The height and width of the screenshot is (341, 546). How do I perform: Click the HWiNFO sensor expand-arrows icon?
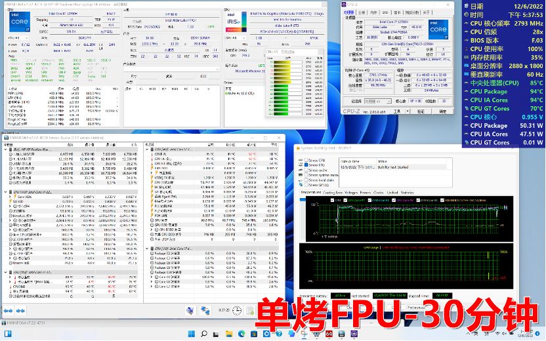coord(9,310)
